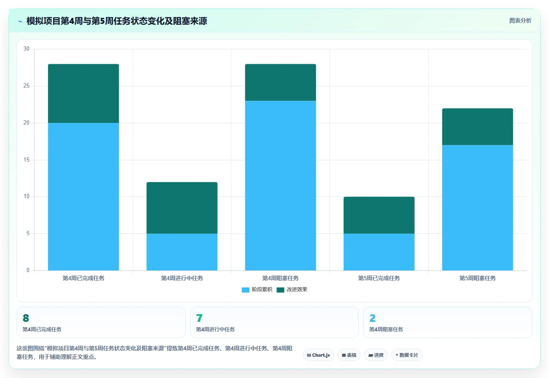This screenshot has height=378, width=549.
Task: Select the 数据卡片 tag chip
Action: [407, 355]
